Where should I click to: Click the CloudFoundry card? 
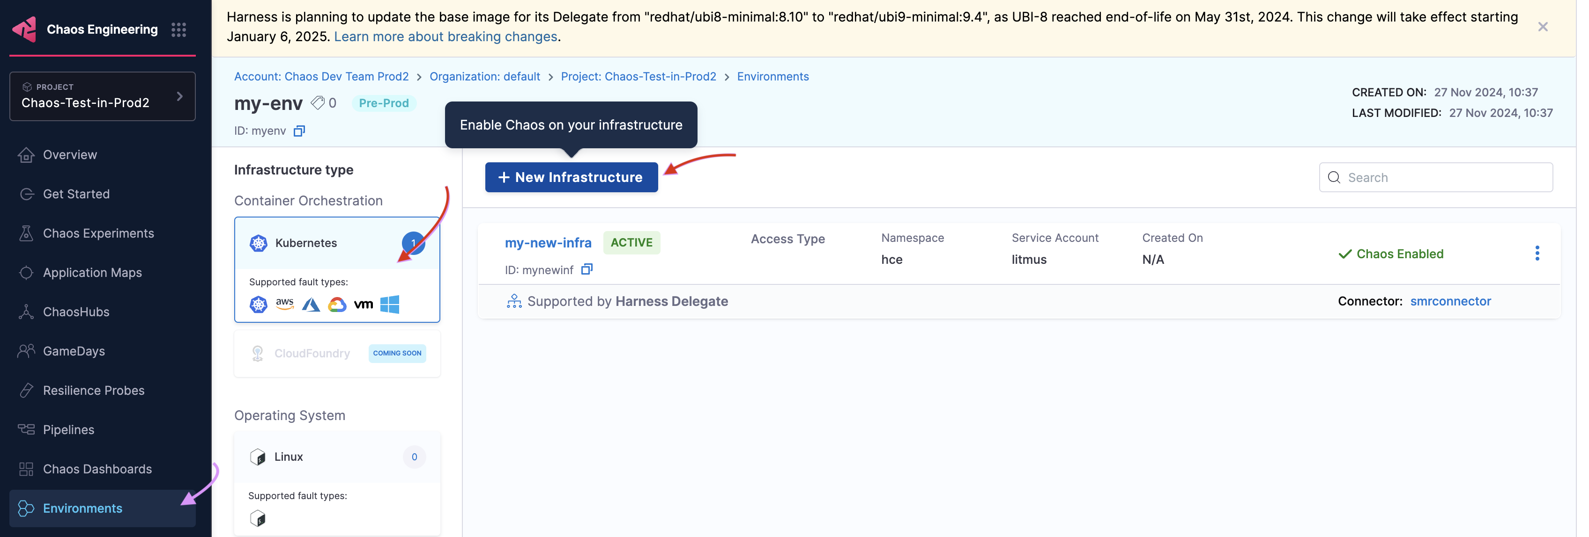(337, 354)
